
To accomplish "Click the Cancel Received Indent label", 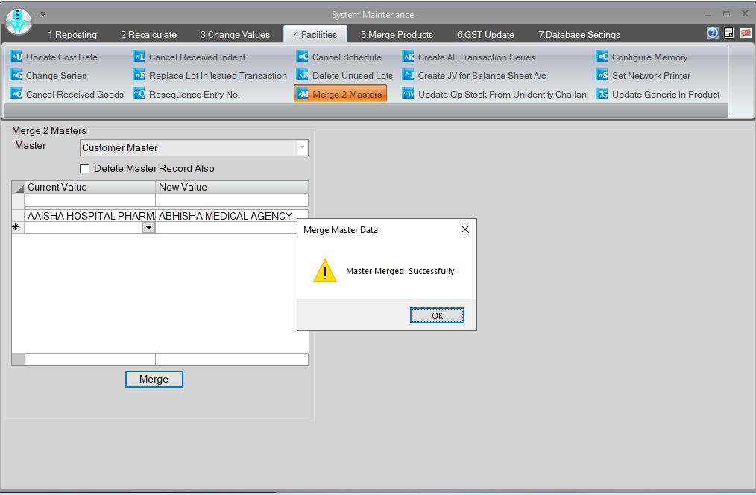I will (197, 57).
